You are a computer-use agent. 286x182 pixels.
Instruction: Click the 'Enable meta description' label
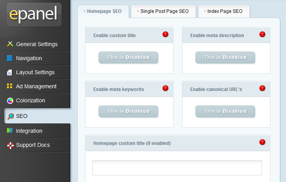pos(217,36)
